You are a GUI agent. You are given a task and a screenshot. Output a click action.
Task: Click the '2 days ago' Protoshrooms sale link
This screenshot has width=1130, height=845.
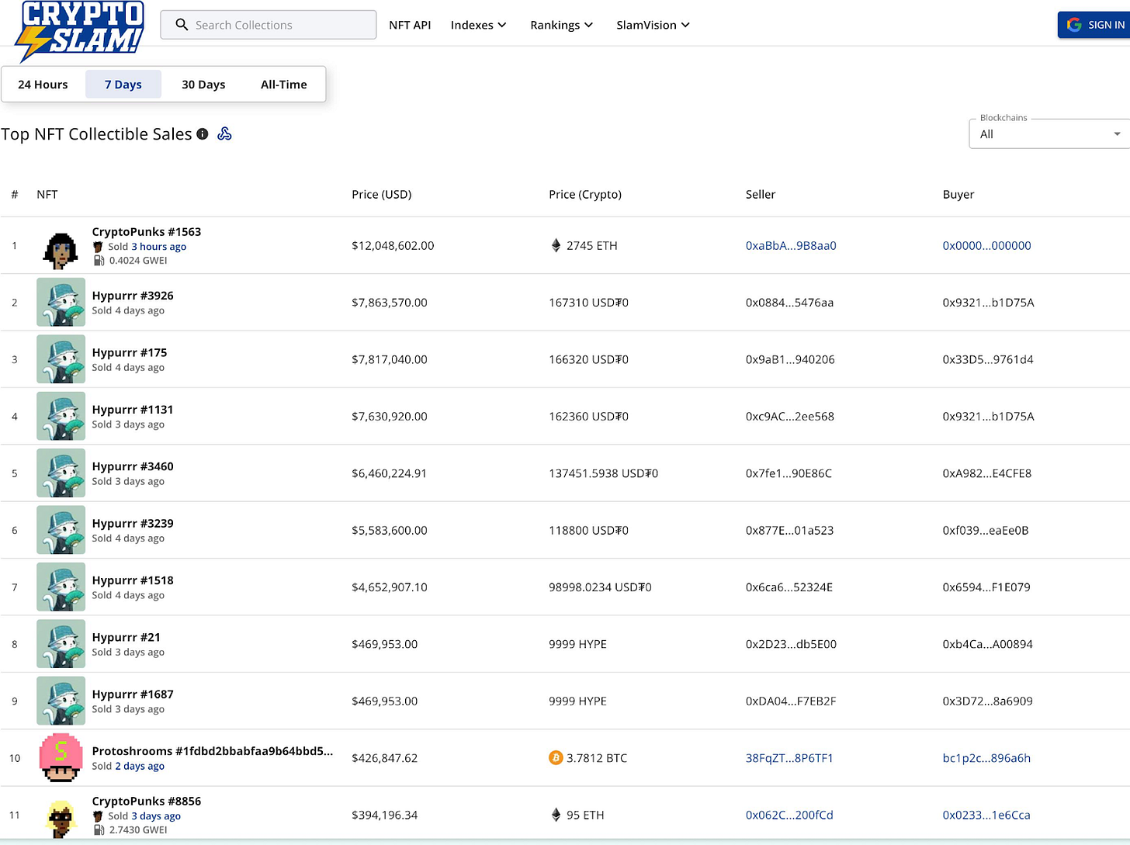(x=140, y=766)
